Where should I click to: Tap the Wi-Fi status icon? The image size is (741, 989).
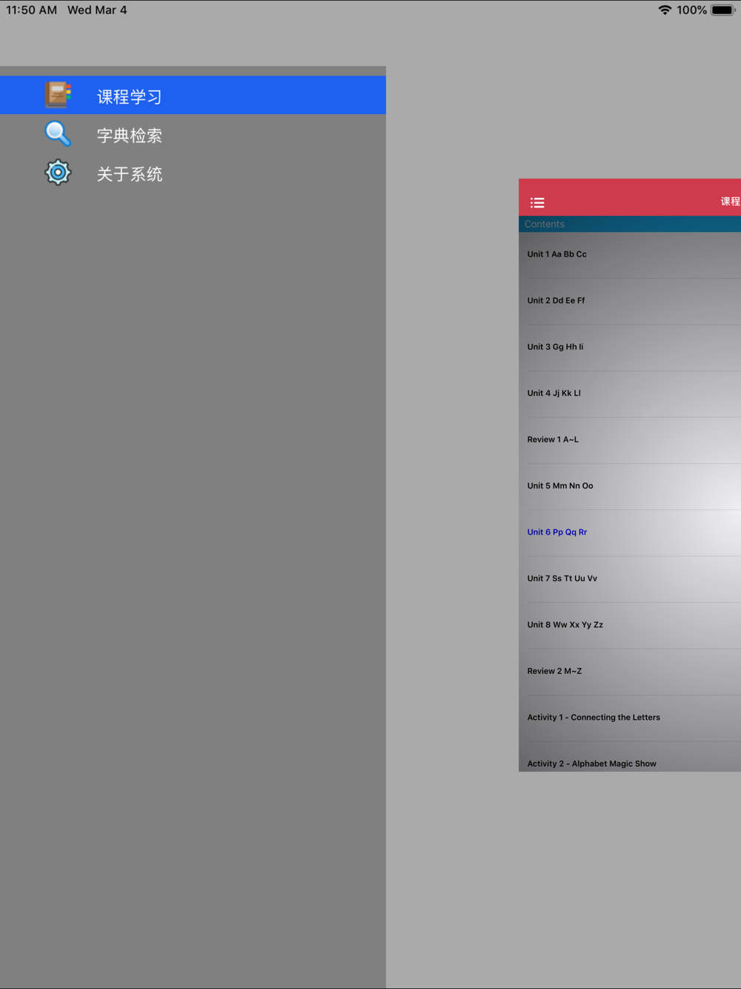click(x=665, y=10)
